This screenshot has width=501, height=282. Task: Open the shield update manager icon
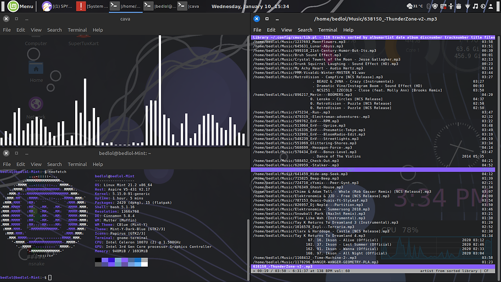click(435, 7)
